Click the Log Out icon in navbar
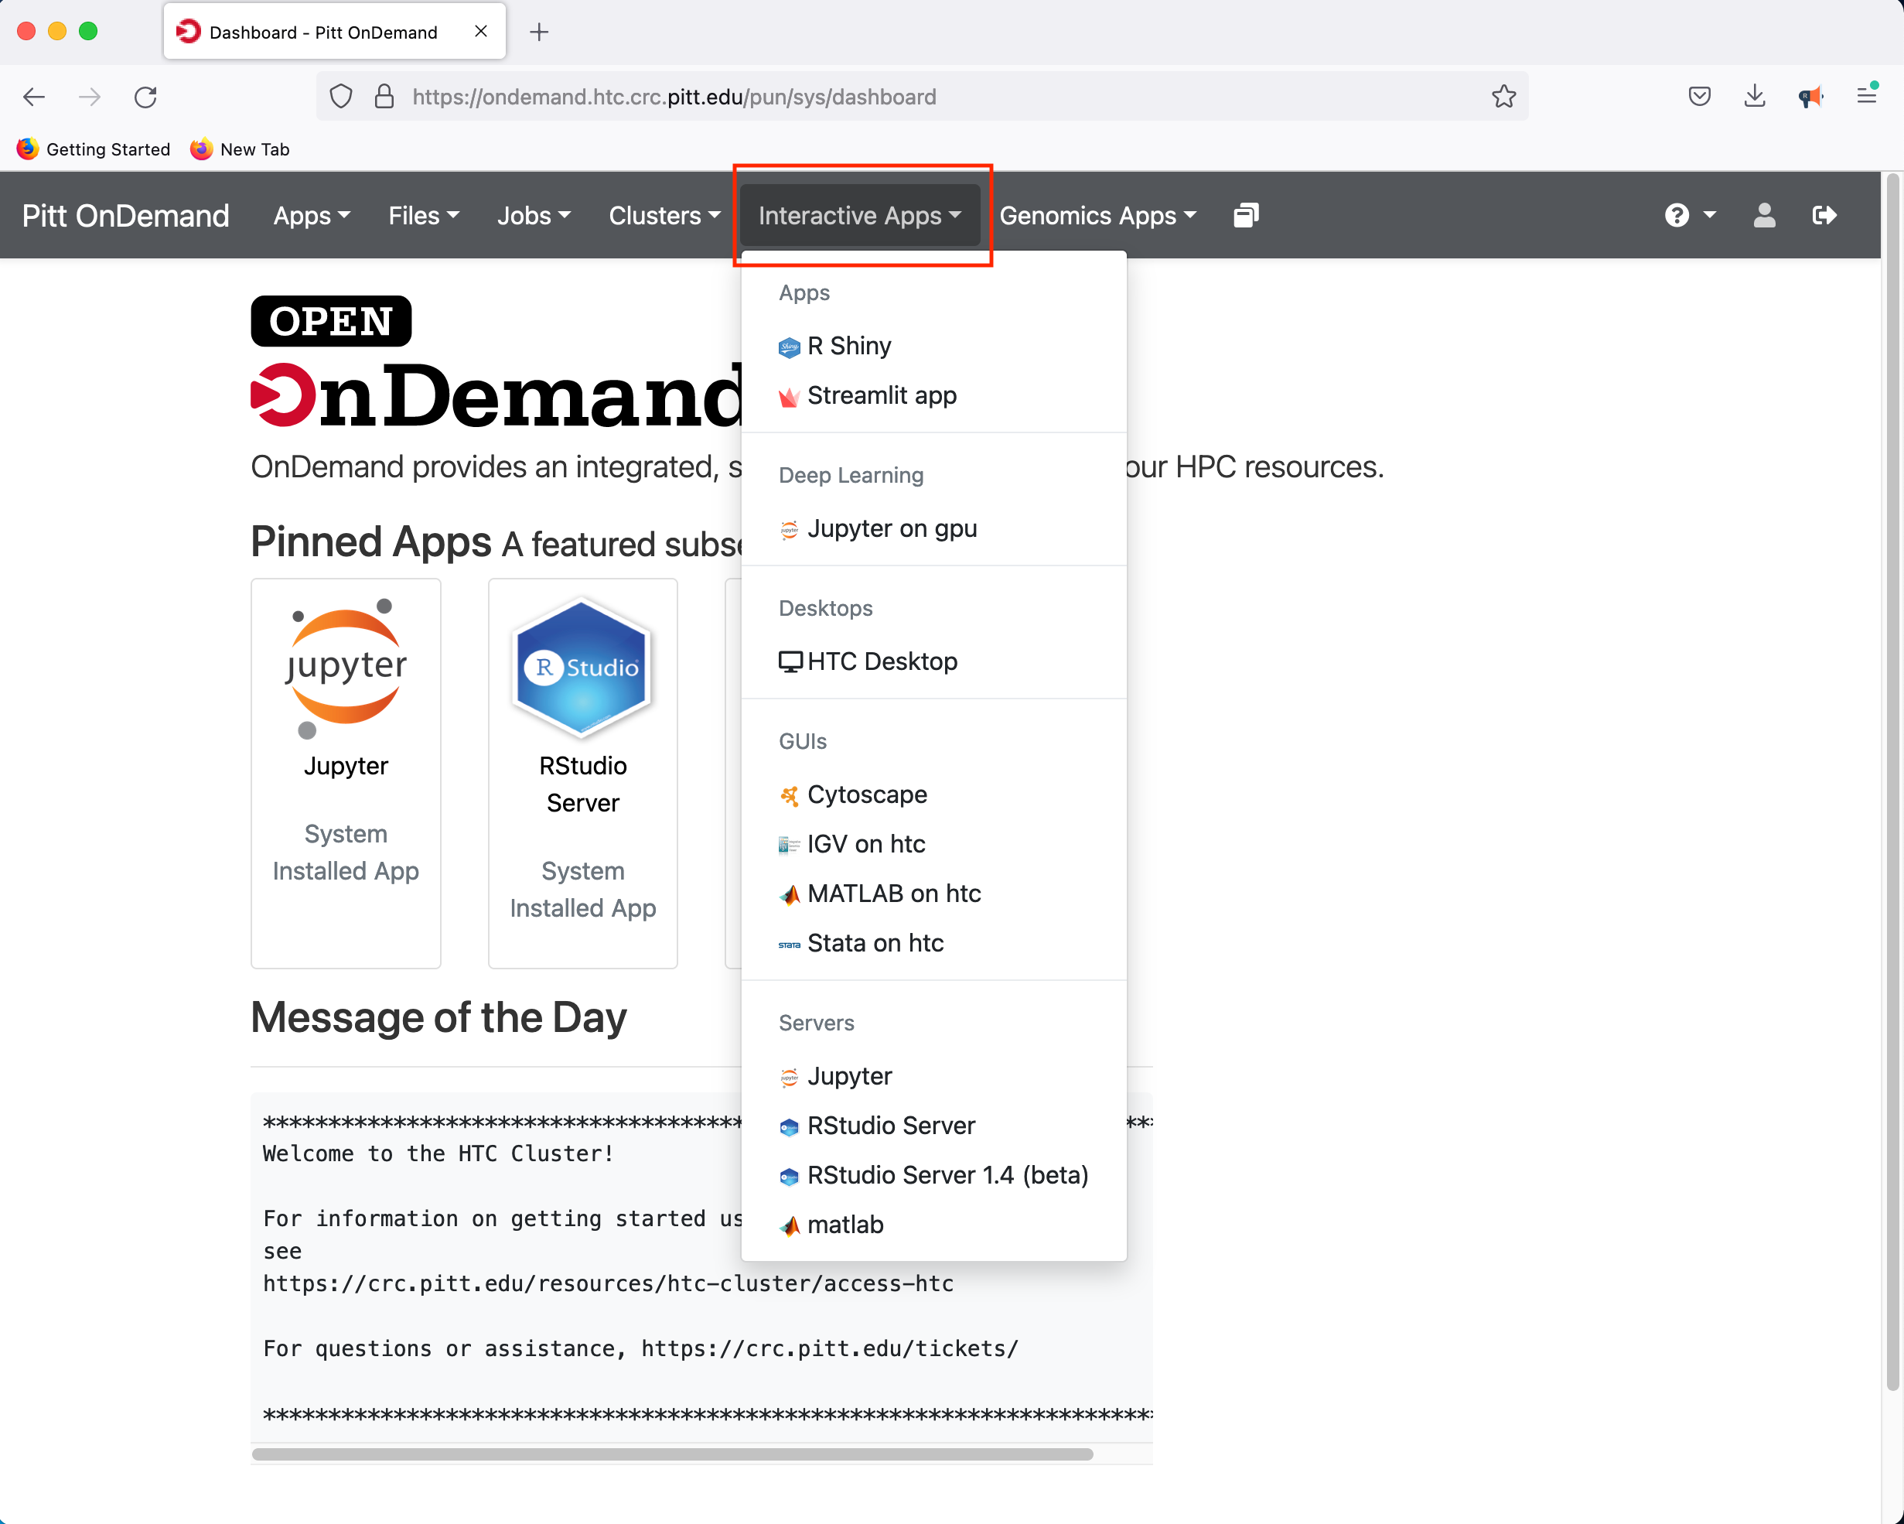 [x=1824, y=215]
